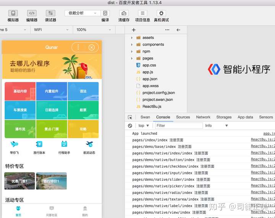Open ReactBu.js link for native/checkbox/index row
The height and width of the screenshot is (218, 275).
[x=263, y=166]
